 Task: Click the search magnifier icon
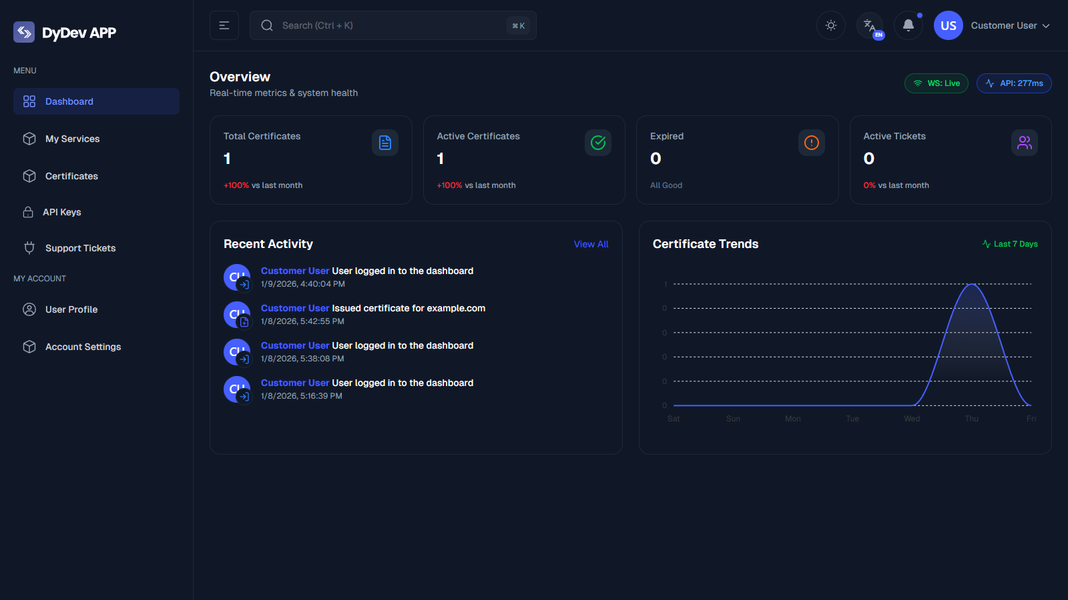[x=267, y=25]
